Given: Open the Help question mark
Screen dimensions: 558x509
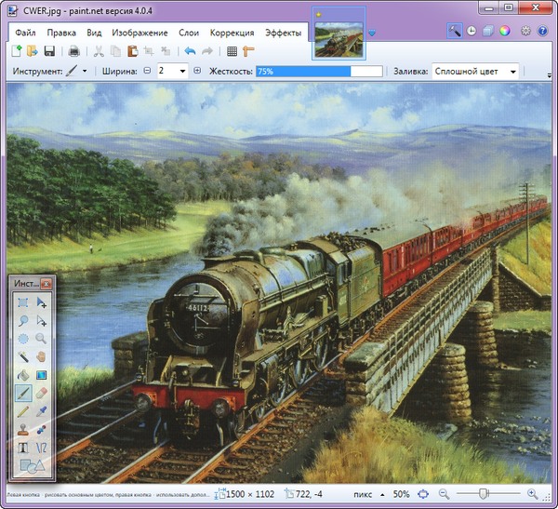Looking at the screenshot, I should [x=542, y=31].
